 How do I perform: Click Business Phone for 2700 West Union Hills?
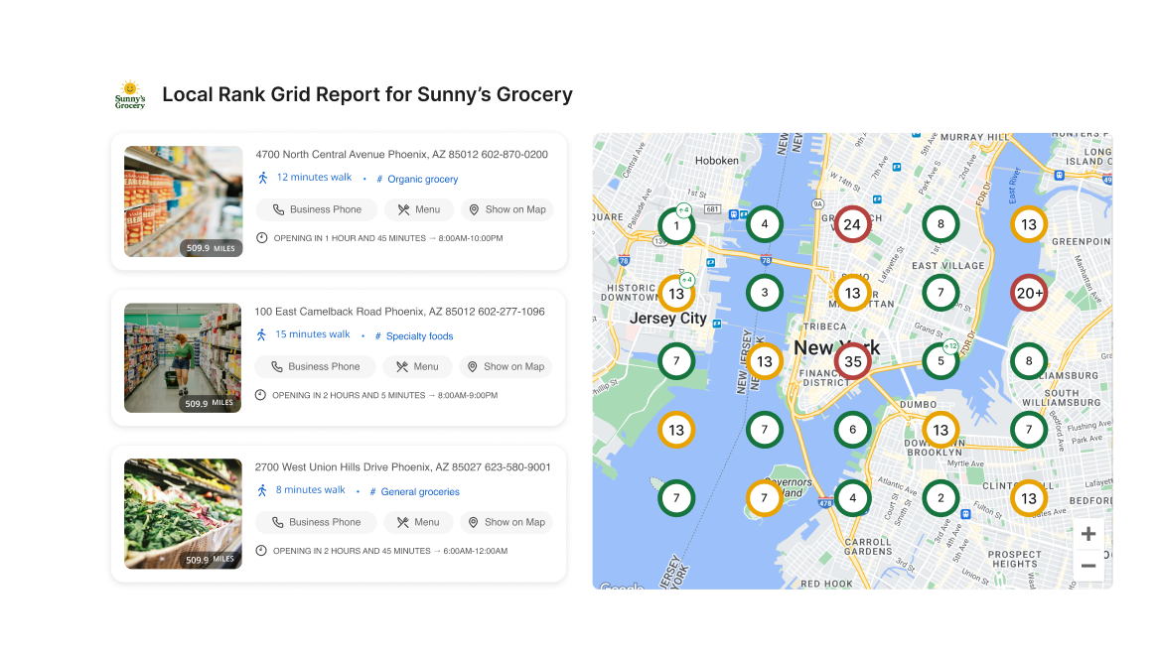click(x=316, y=522)
